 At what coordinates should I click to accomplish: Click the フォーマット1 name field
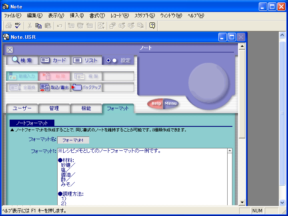73,140
